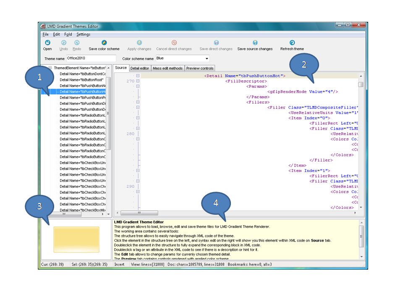Collapse the Detail tbPushButtonHot fold marker

tap(138, 76)
